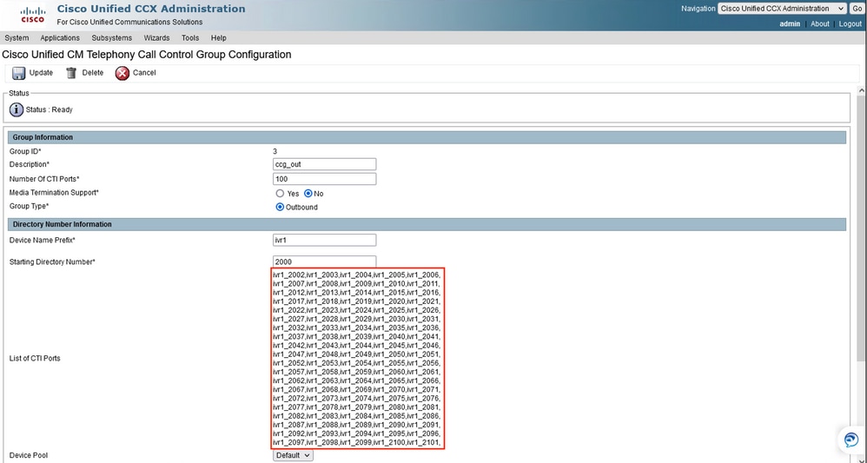867x463 pixels.
Task: Click the Cisco logo in header
Action: click(x=33, y=15)
